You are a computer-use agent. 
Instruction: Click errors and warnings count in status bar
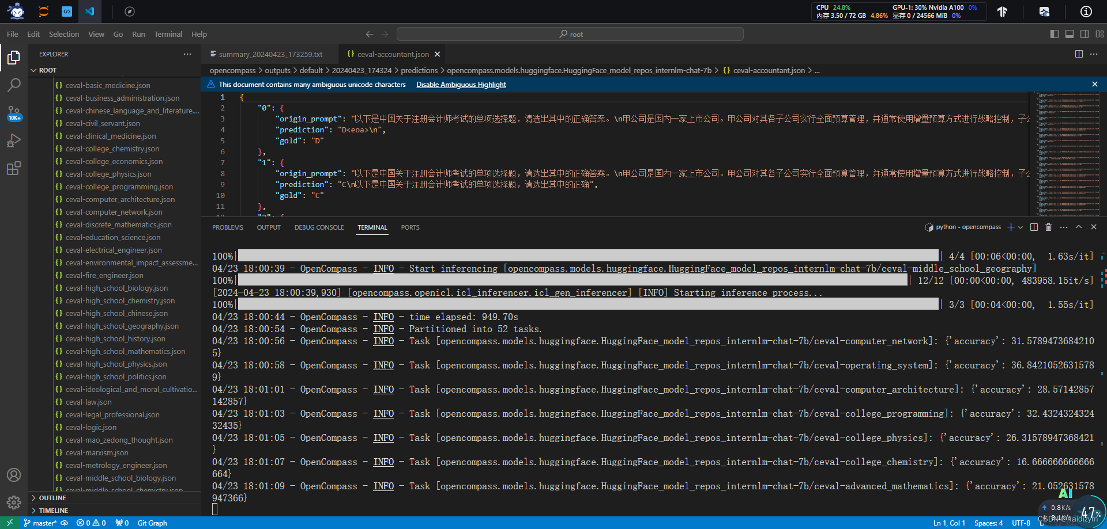coord(91,523)
